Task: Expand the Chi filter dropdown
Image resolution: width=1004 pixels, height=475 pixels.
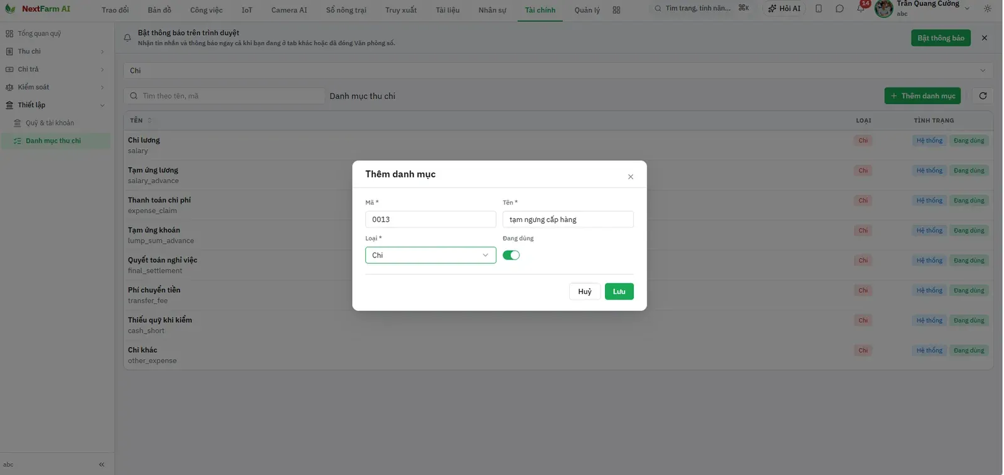Action: pyautogui.click(x=558, y=71)
